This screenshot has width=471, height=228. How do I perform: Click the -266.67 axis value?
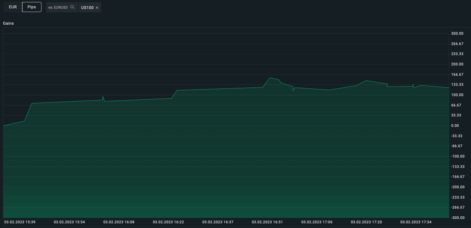point(458,208)
